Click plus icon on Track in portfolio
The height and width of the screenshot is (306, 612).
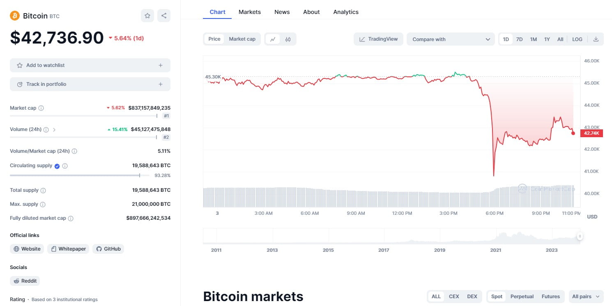(x=161, y=84)
